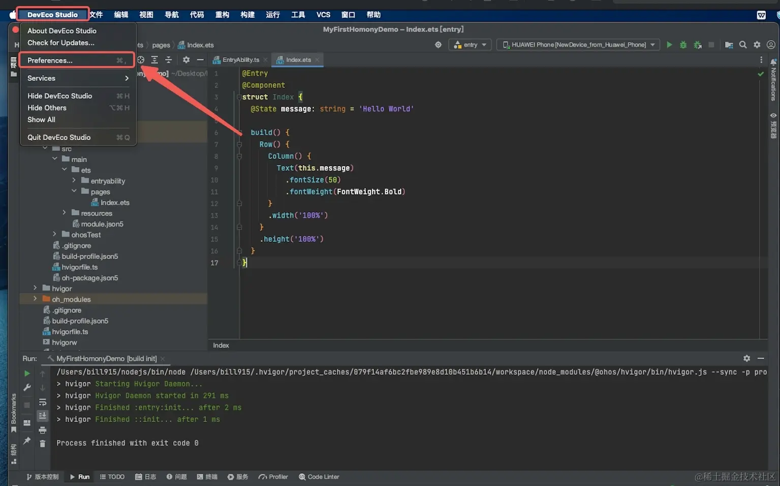Start debugging with the Debug bug icon
The image size is (780, 486).
[683, 45]
